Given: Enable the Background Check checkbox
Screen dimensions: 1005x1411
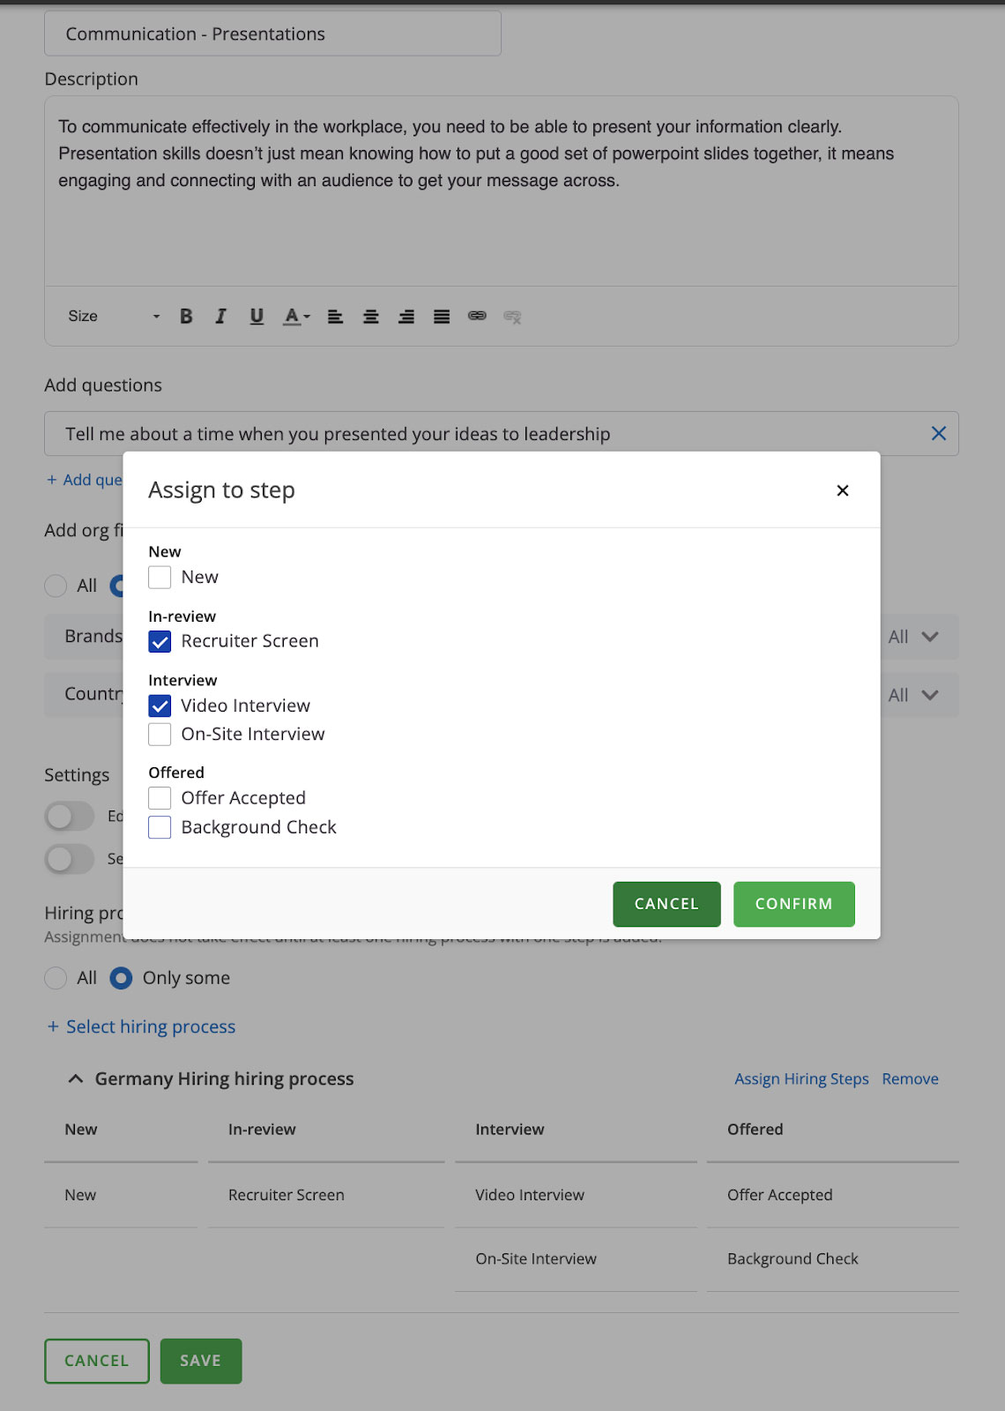Looking at the screenshot, I should tap(160, 828).
